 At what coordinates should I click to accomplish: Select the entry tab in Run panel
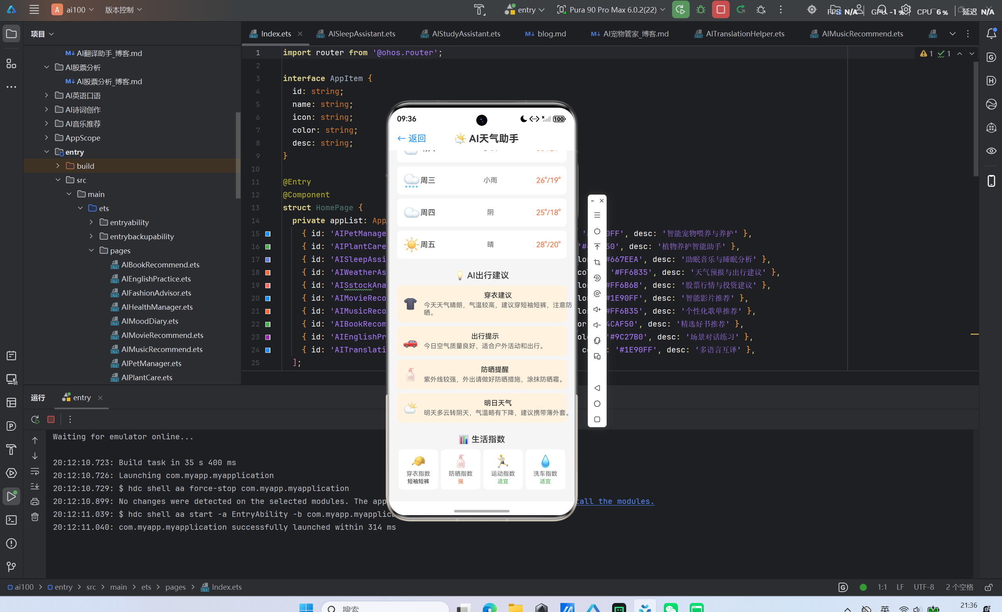(x=82, y=398)
